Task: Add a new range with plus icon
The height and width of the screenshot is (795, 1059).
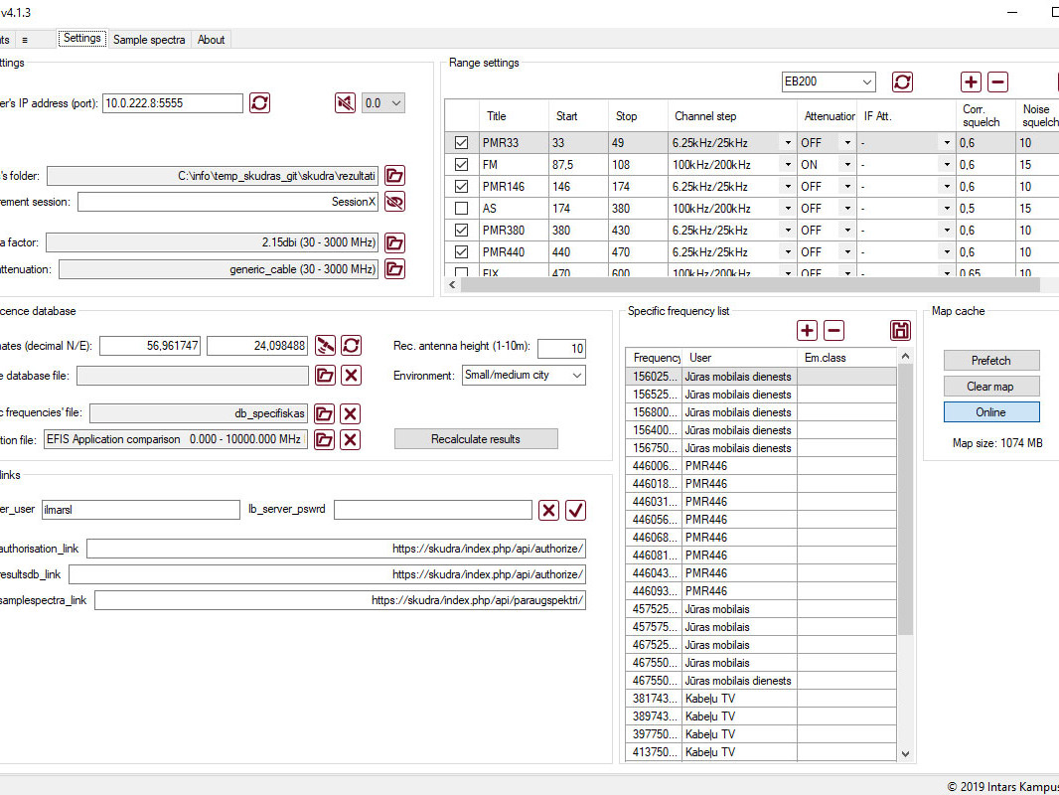Action: (x=971, y=82)
